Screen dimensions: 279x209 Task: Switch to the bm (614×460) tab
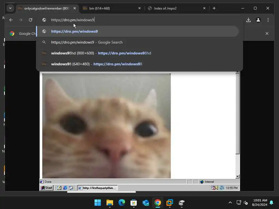(112, 8)
